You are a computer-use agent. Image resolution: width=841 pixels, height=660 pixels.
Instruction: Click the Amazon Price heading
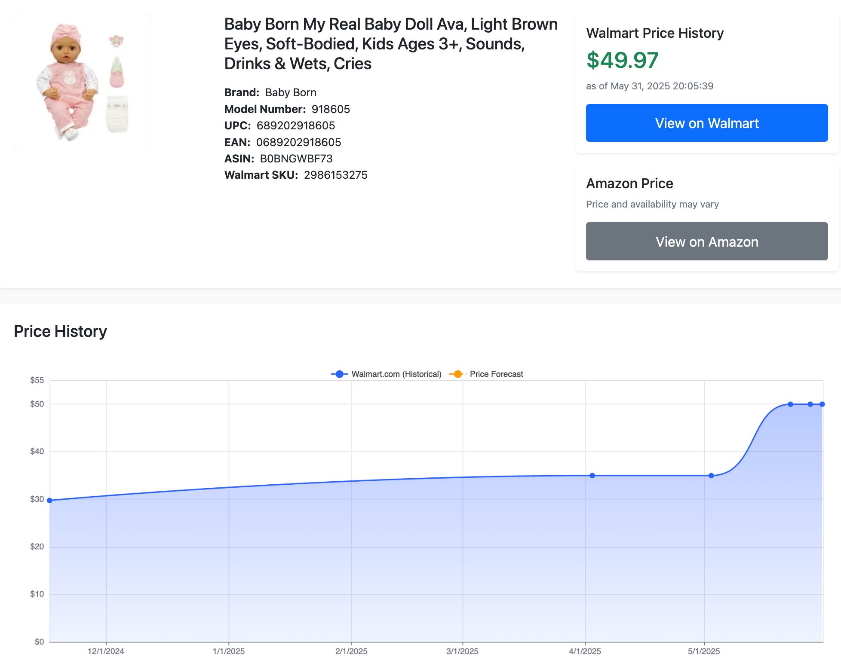(x=629, y=183)
